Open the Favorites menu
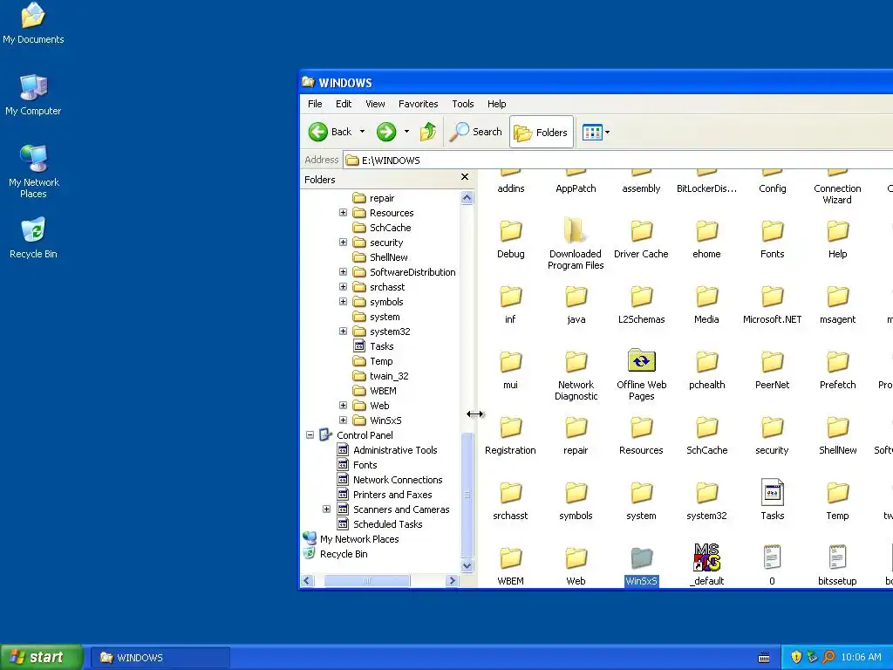 pos(418,104)
